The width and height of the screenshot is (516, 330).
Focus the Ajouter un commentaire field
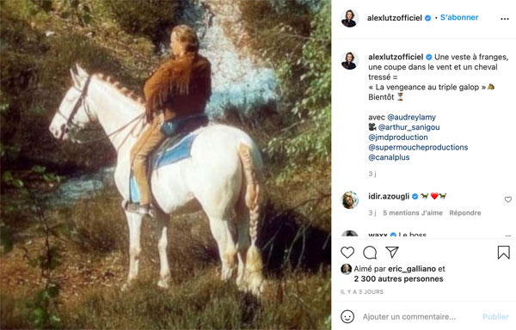coord(409,316)
